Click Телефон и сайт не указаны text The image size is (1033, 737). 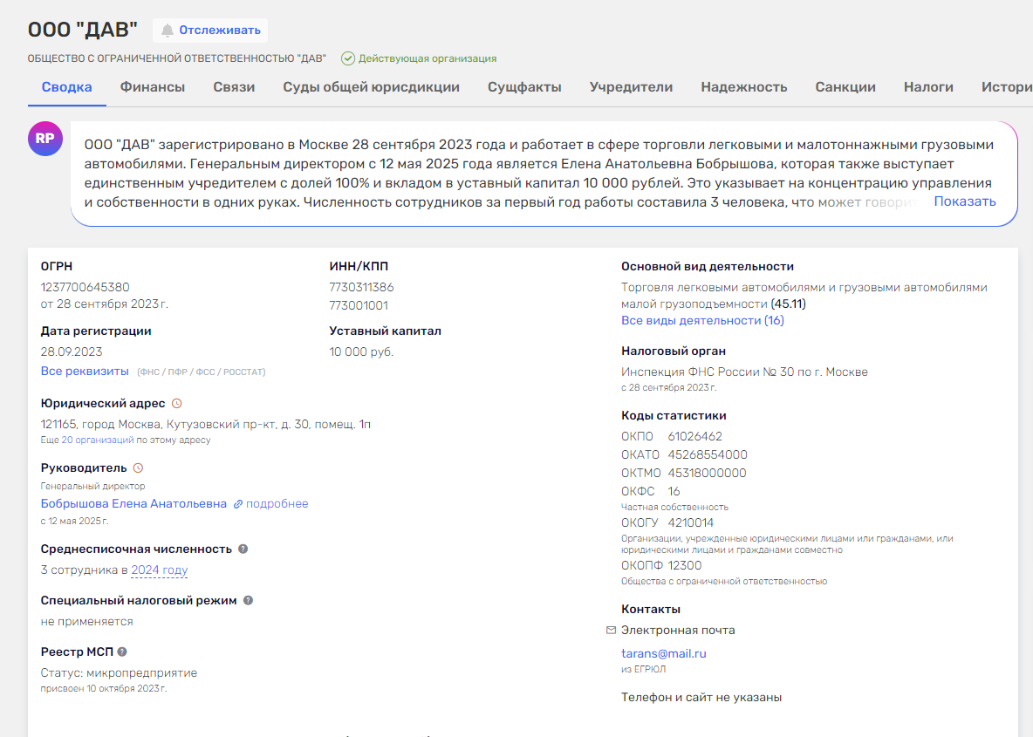pos(701,698)
